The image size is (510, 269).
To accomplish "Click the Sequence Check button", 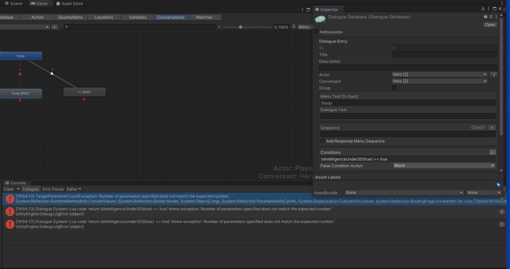I will tap(478, 127).
